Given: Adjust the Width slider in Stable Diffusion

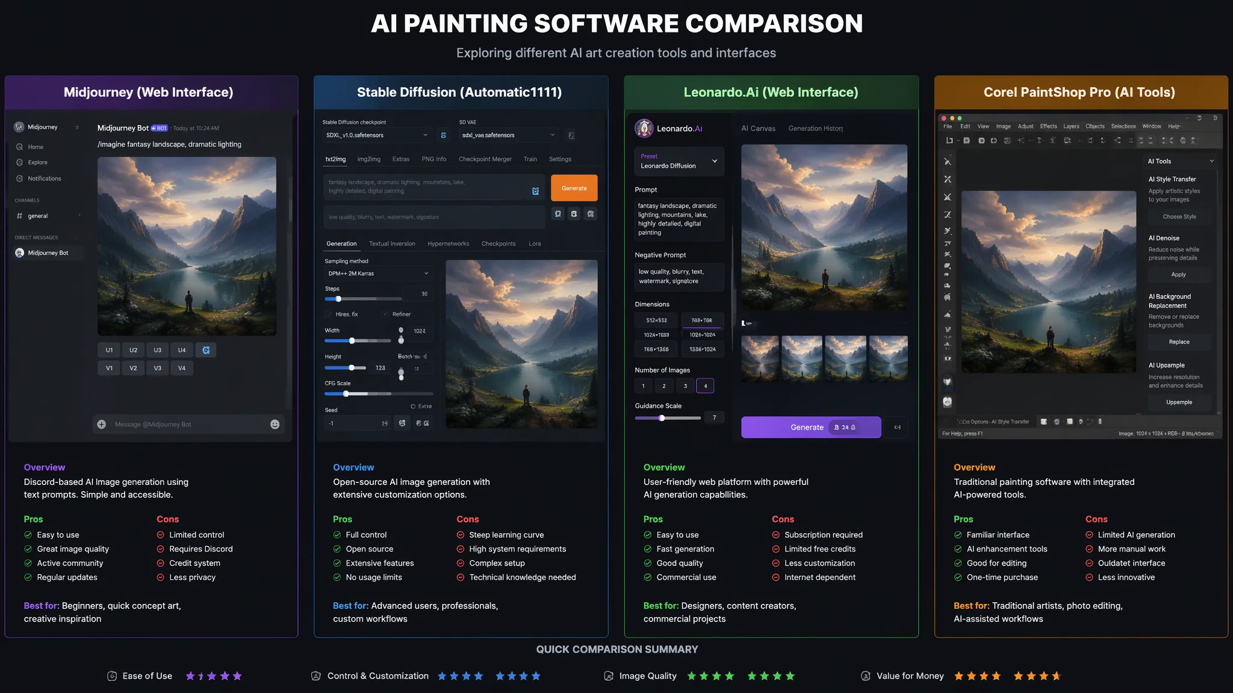Looking at the screenshot, I should click(358, 341).
